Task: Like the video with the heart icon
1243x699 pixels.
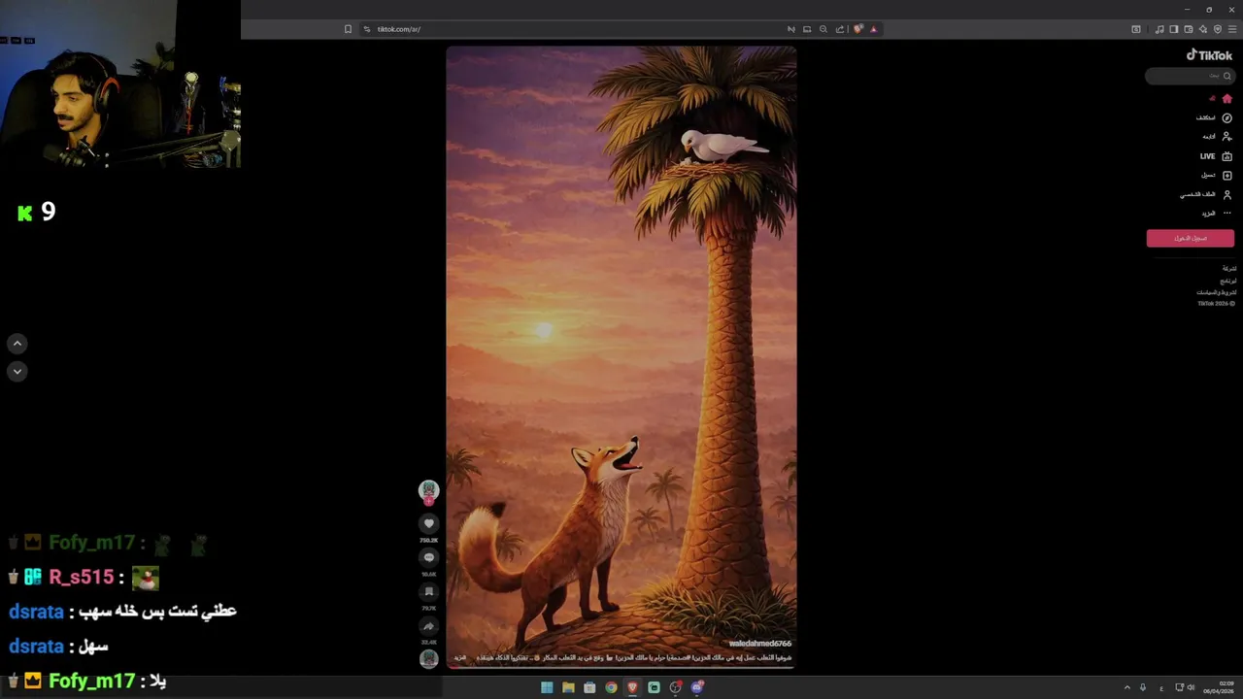Action: 428,524
